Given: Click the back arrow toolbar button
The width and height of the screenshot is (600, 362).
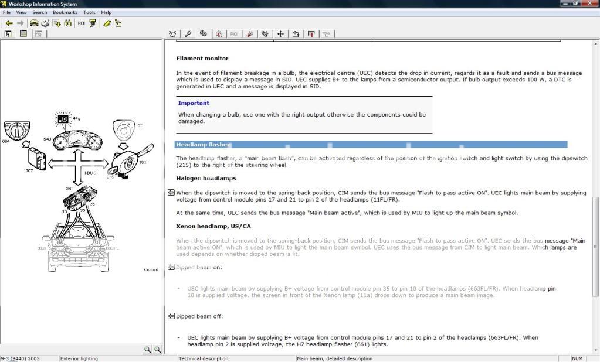Looking at the screenshot, I should [x=9, y=23].
